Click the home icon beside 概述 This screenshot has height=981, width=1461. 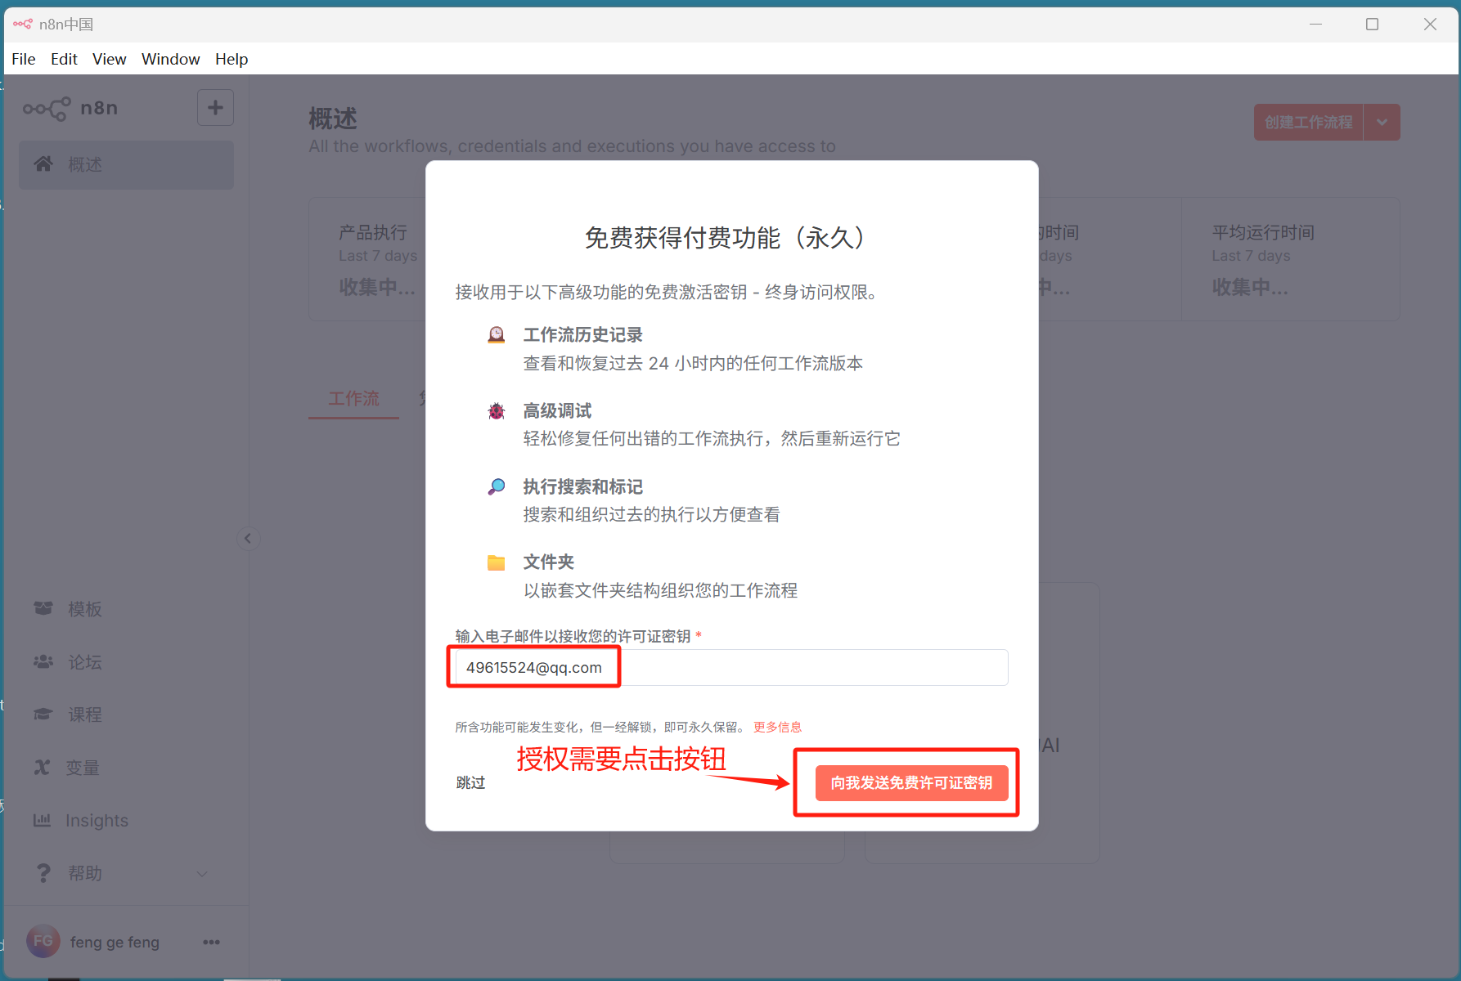(43, 164)
